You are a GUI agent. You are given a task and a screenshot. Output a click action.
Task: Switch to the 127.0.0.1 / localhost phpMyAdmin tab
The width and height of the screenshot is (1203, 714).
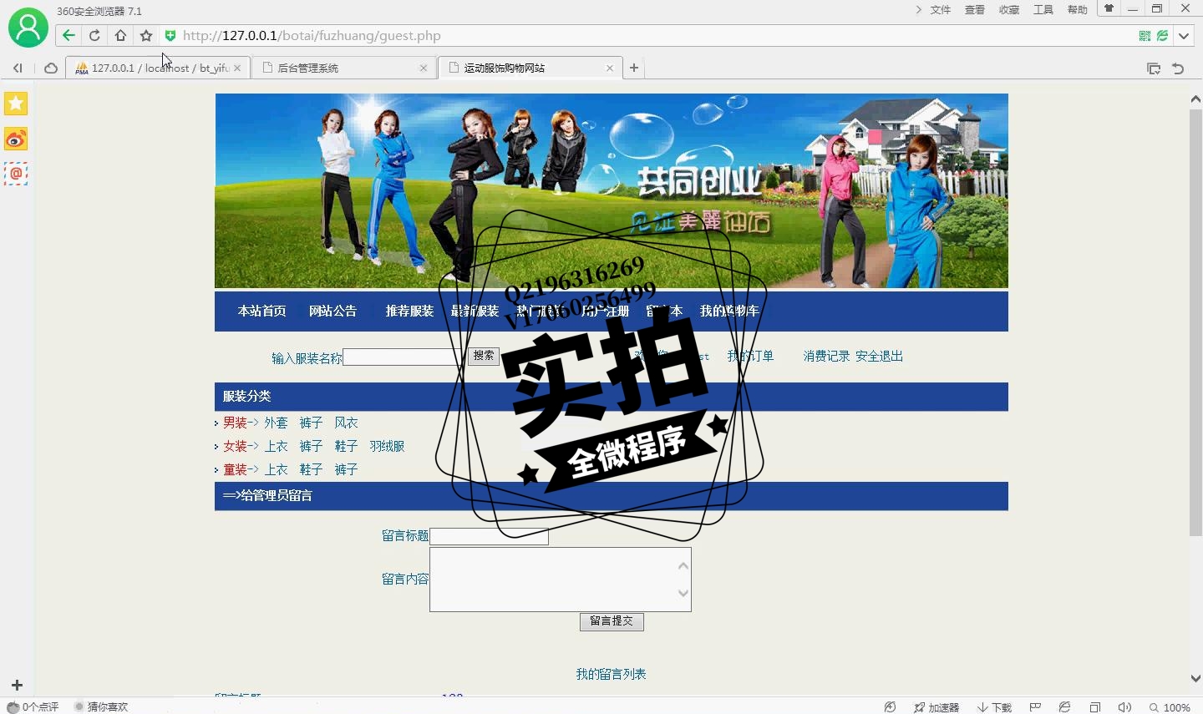(x=157, y=68)
